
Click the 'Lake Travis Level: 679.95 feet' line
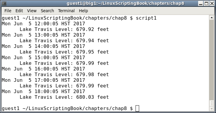point(64,52)
